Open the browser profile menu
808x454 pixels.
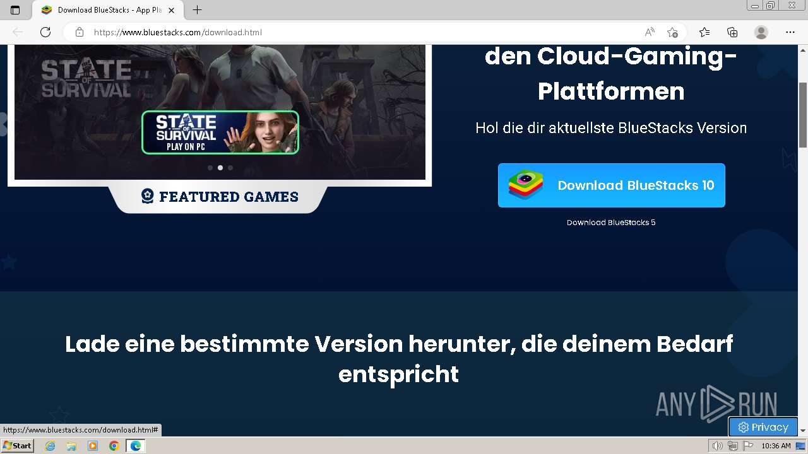(x=761, y=32)
